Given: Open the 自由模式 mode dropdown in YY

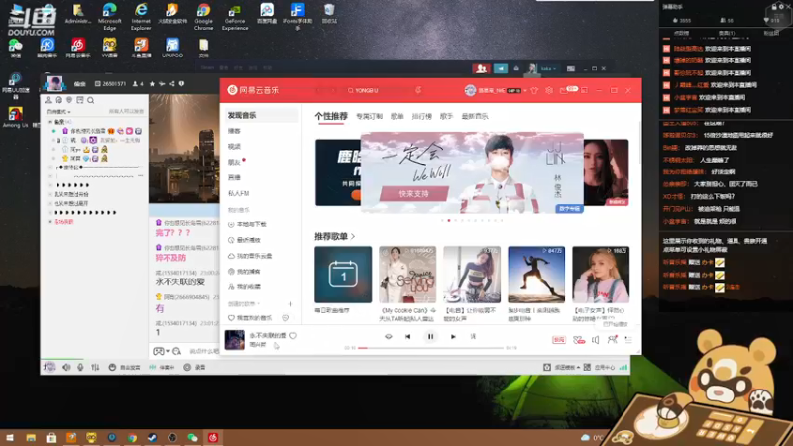Looking at the screenshot, I should click(x=58, y=112).
